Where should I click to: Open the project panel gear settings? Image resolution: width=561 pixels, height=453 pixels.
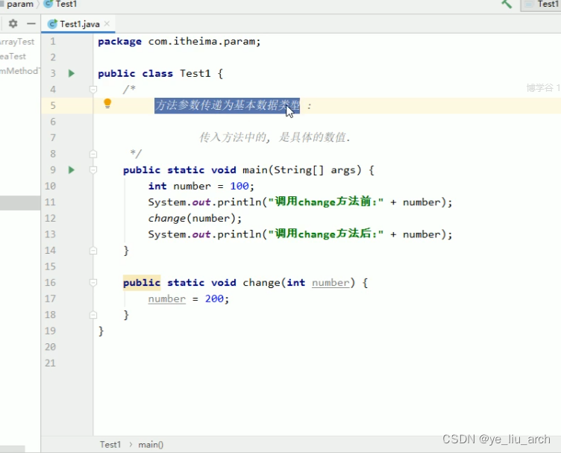tap(13, 24)
